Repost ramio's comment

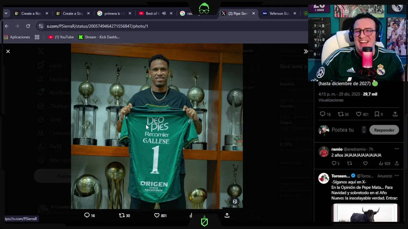(x=350, y=163)
